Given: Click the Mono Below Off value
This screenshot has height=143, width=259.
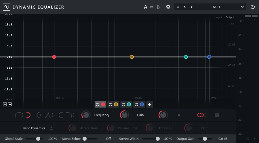Looking at the screenshot, I should click(x=108, y=139).
